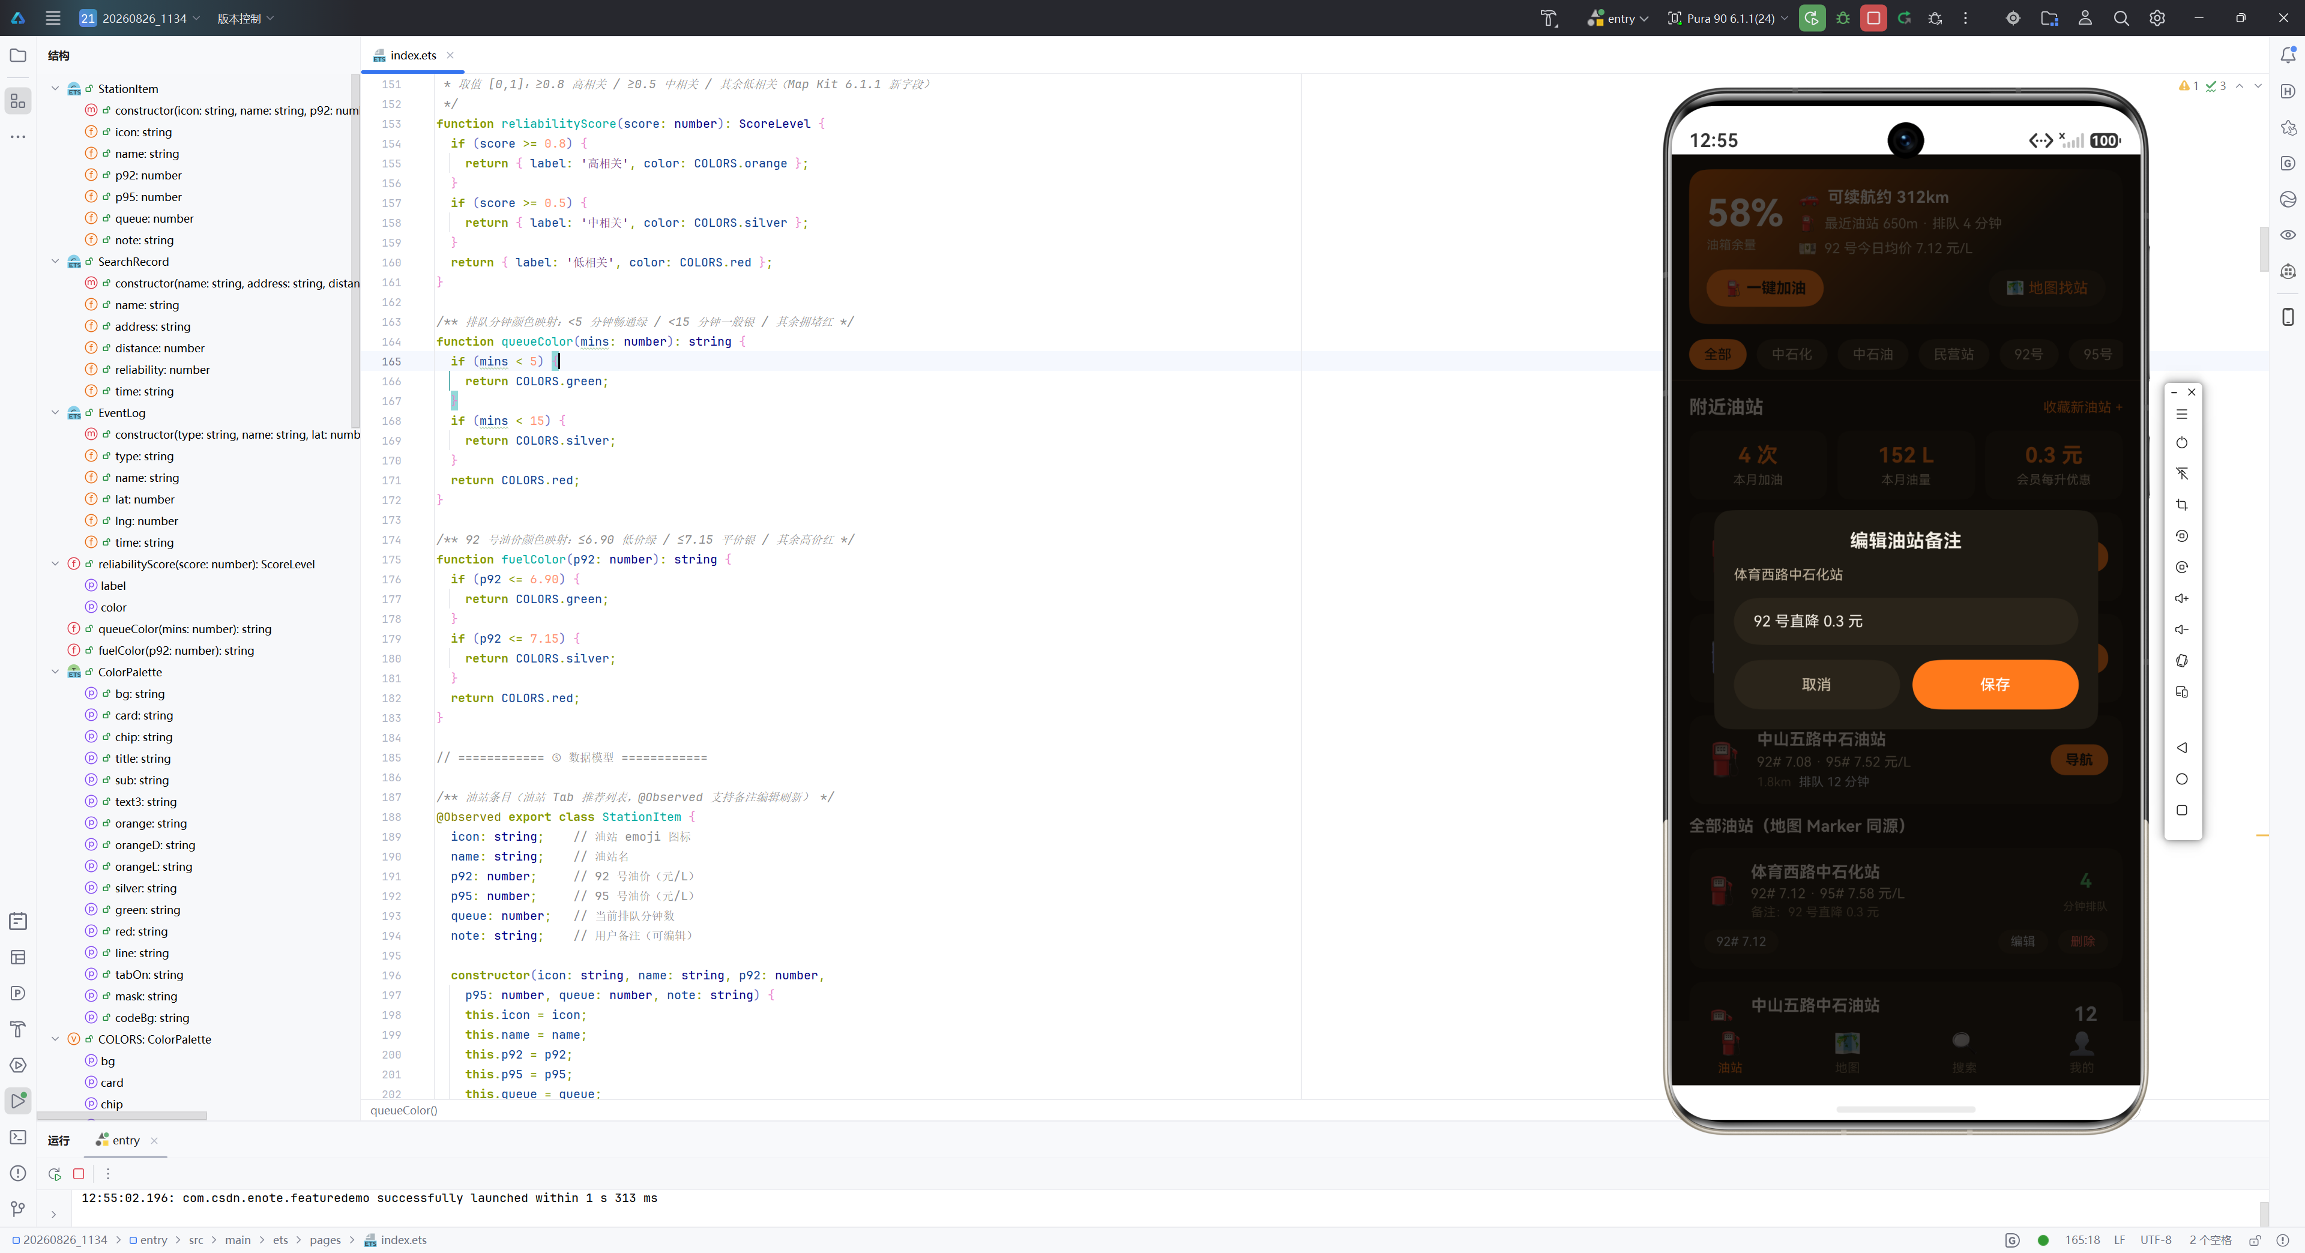Click emulator volume down icon
Screen dimensions: 2305x1253
coord(2181,630)
